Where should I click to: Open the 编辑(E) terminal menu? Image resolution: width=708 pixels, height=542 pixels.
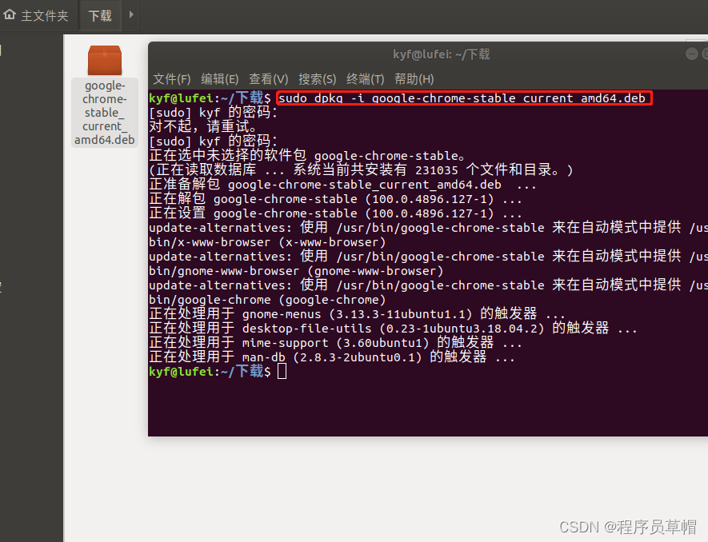[x=220, y=79]
